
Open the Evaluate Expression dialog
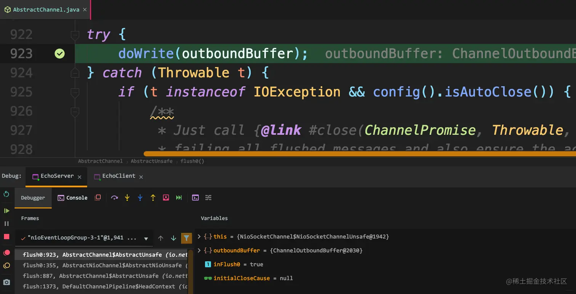point(195,198)
